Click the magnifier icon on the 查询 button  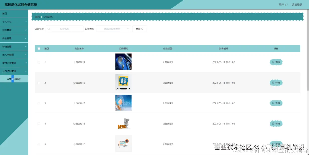pyautogui.click(x=143, y=29)
